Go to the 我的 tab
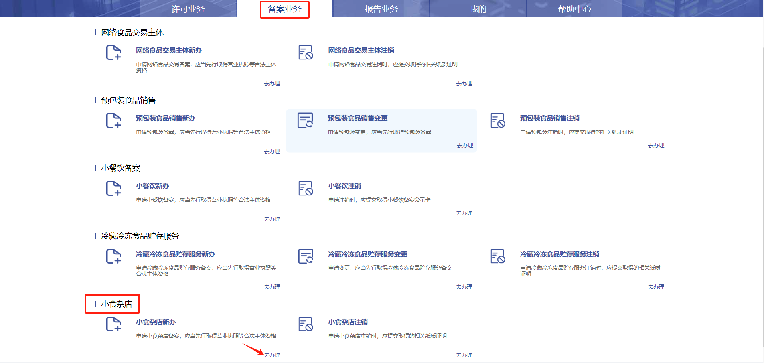This screenshot has height=363, width=764. [x=478, y=9]
